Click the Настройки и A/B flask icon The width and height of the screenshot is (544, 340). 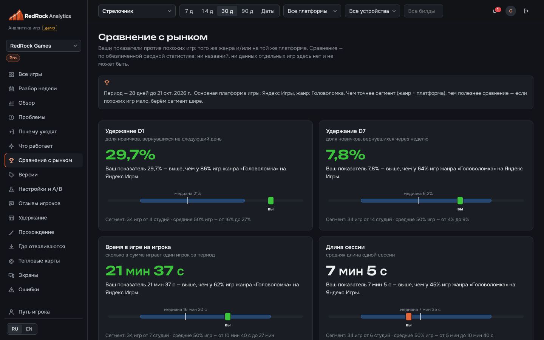pos(11,189)
